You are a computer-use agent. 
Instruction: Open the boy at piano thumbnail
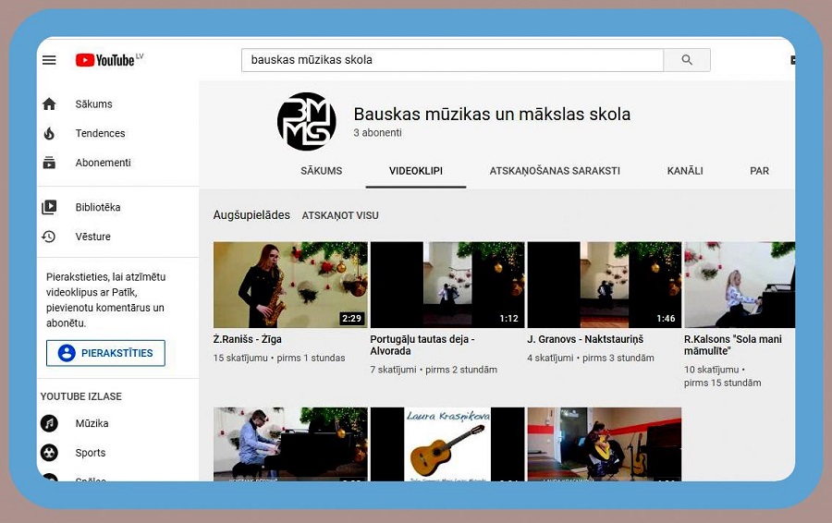tap(290, 444)
